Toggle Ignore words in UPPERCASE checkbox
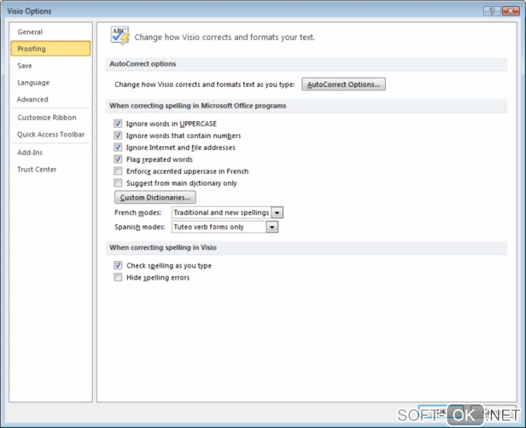Screen dimensions: 526x428 pyautogui.click(x=118, y=123)
